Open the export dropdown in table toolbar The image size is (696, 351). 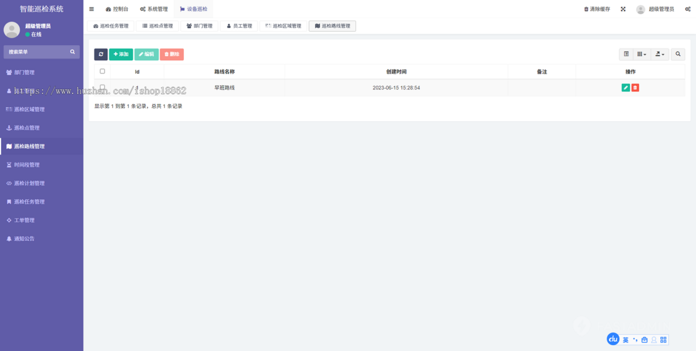[659, 54]
